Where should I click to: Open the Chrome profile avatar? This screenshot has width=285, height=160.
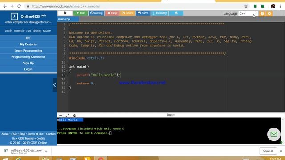pos(273,6)
